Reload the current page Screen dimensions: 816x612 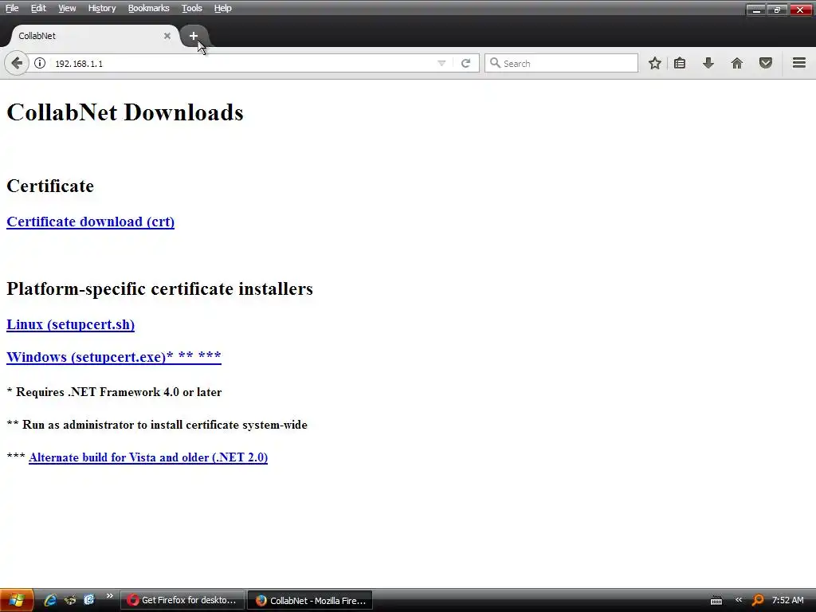click(x=465, y=64)
